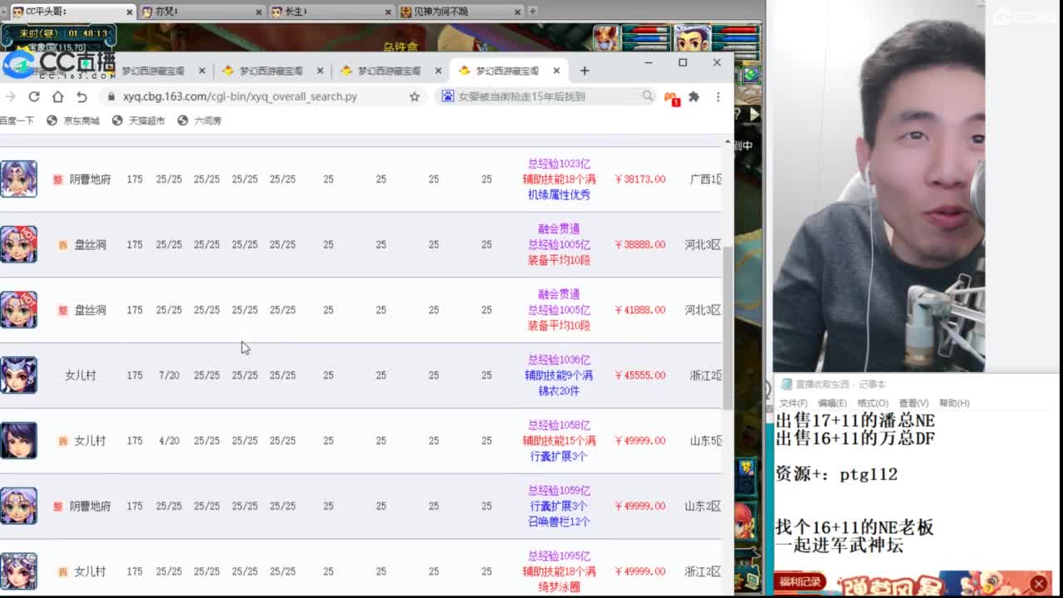
Task: Close the ad banner with the X button
Action: [x=1039, y=581]
